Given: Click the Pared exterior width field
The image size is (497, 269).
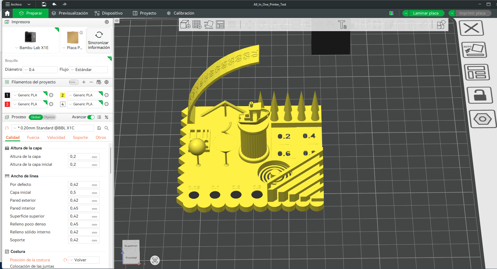Looking at the screenshot, I should (84, 200).
